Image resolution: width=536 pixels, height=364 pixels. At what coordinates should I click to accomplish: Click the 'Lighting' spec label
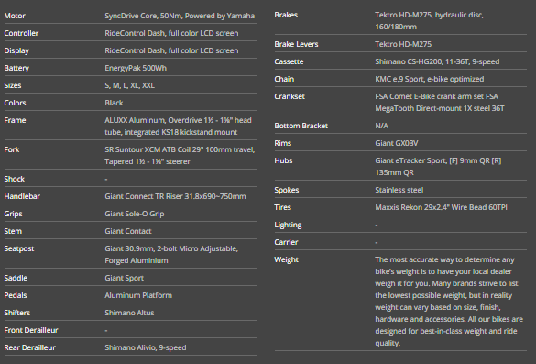tap(288, 226)
